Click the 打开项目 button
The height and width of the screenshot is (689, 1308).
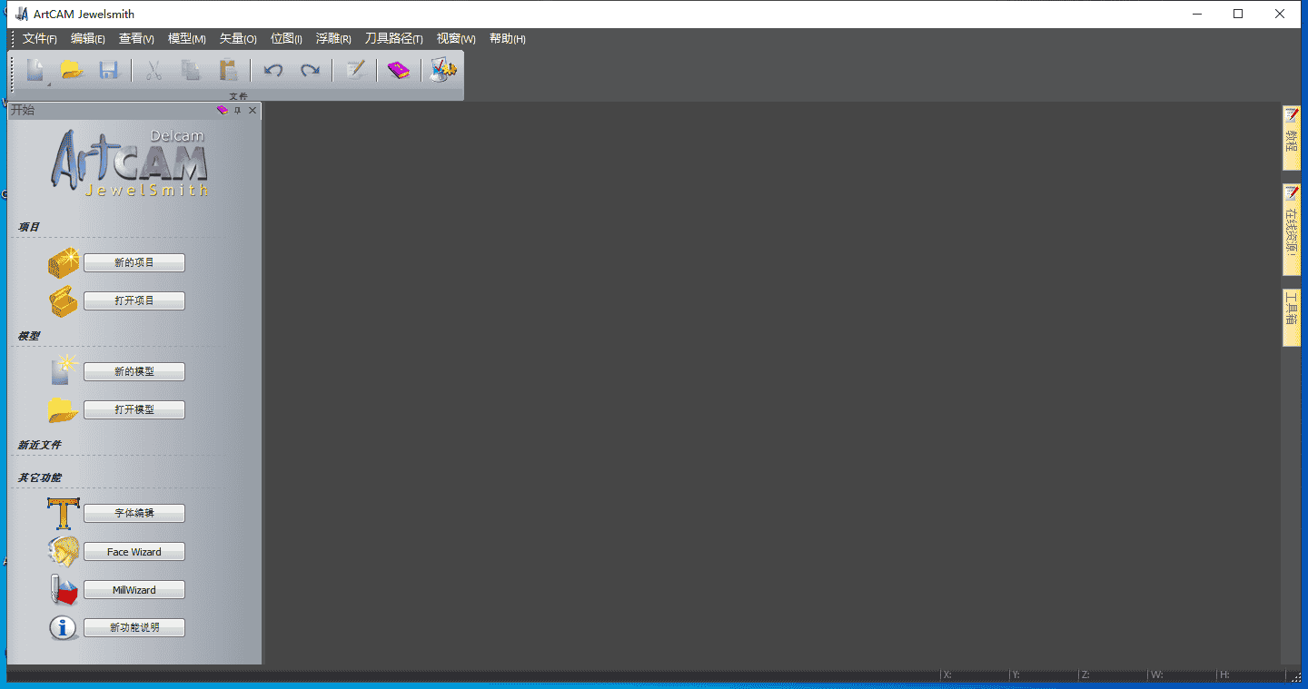coord(134,301)
